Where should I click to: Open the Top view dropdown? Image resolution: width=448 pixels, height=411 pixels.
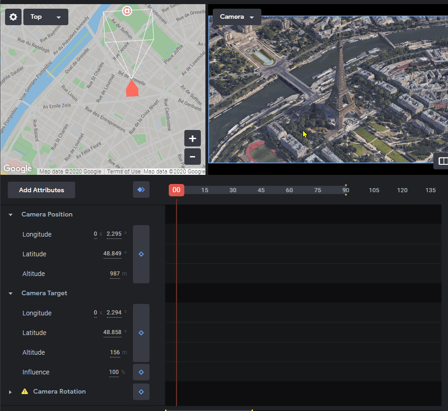pos(46,17)
